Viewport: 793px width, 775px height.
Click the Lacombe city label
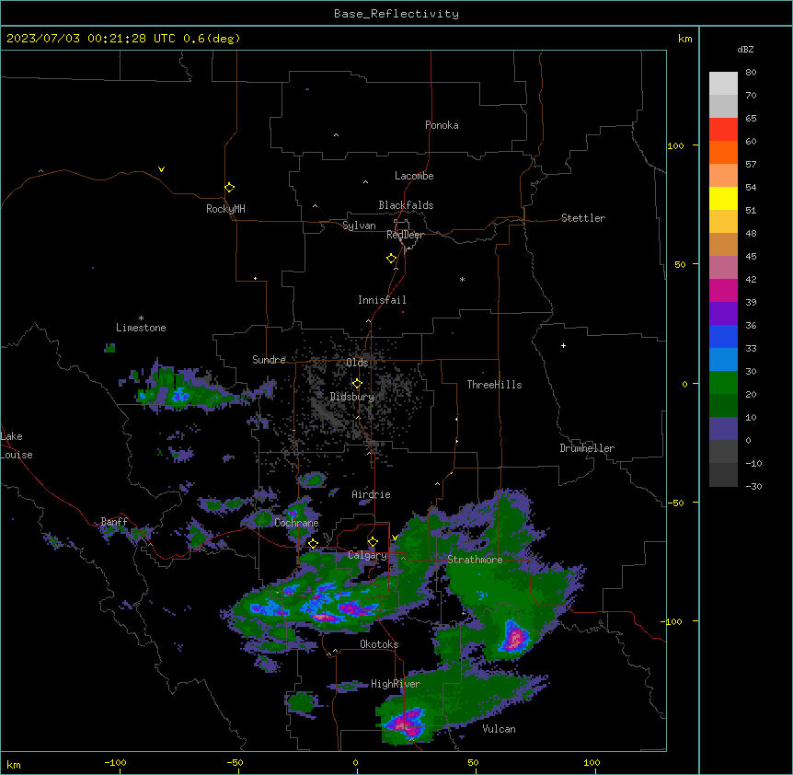click(x=414, y=176)
